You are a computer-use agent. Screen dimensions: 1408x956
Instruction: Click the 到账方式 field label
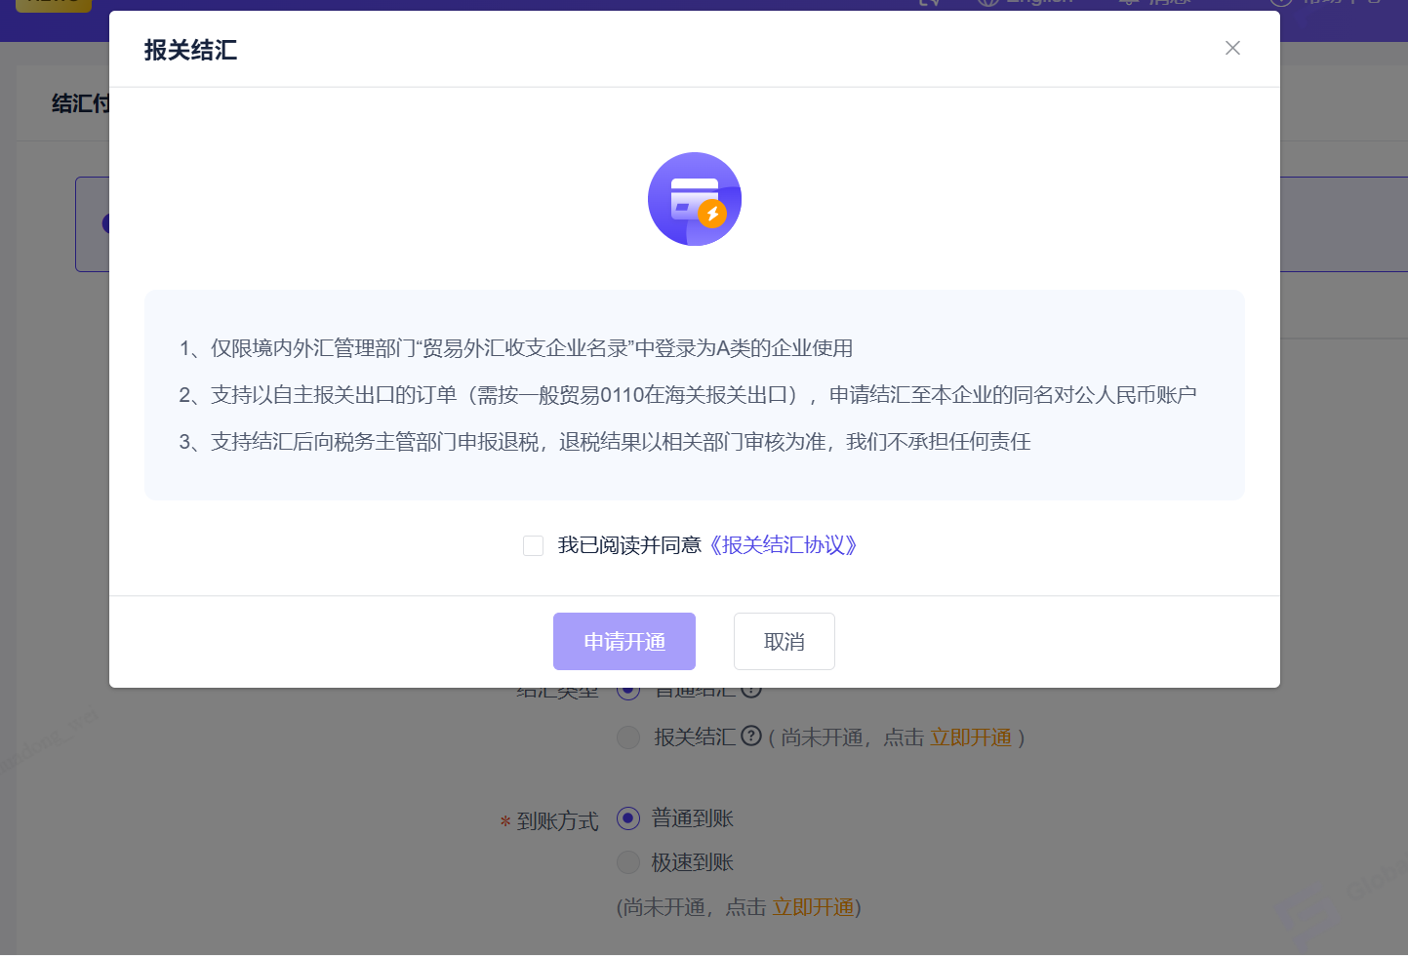click(x=557, y=821)
